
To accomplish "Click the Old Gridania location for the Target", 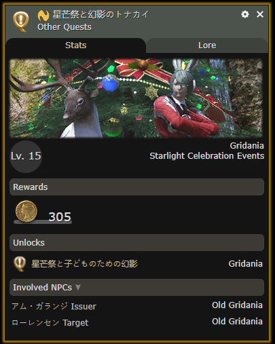I will [237, 322].
